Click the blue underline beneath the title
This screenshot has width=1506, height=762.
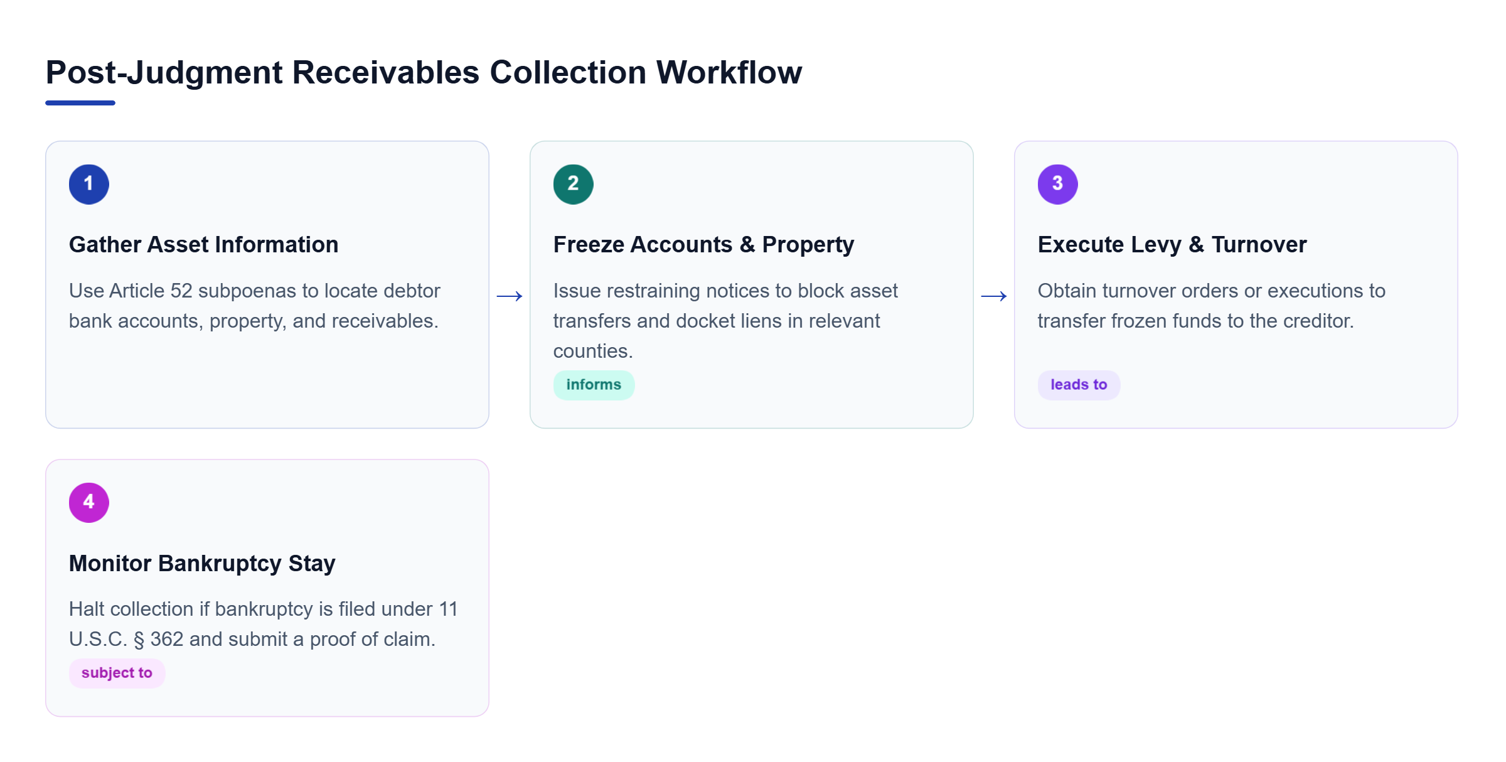[x=80, y=102]
